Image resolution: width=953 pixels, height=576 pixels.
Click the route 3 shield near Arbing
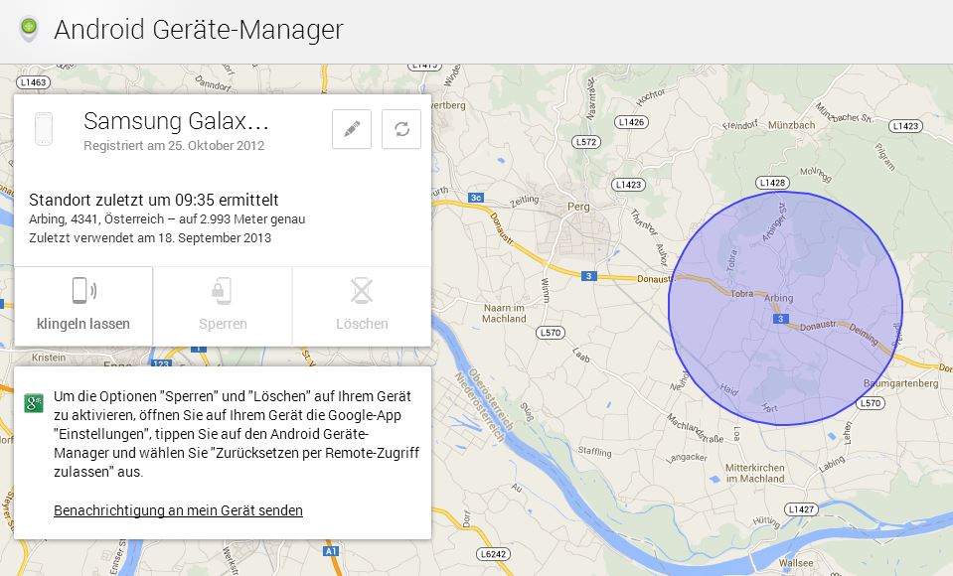tap(781, 319)
